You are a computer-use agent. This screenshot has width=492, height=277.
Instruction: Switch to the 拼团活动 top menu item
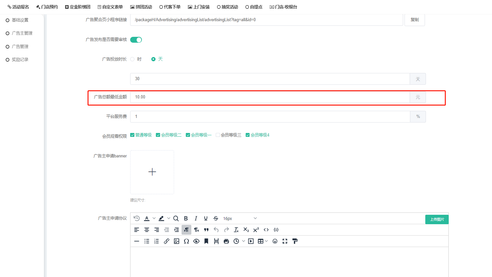coord(141,7)
